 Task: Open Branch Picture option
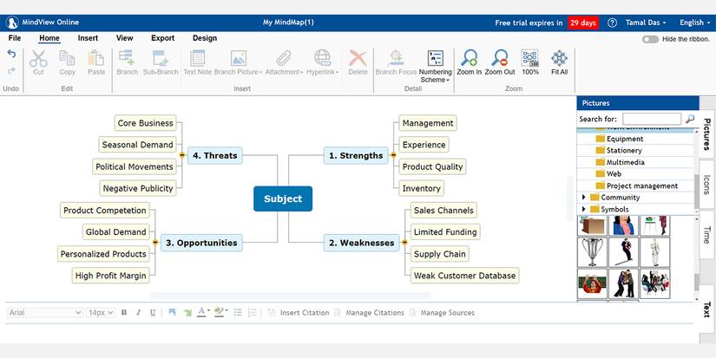coord(238,63)
